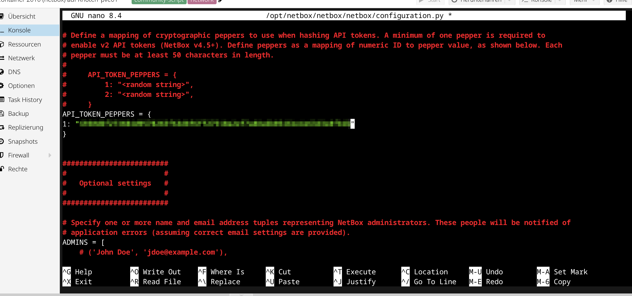Click the '^\ Replace' shortcut in nano footer
The height and width of the screenshot is (296, 632).
(219, 282)
